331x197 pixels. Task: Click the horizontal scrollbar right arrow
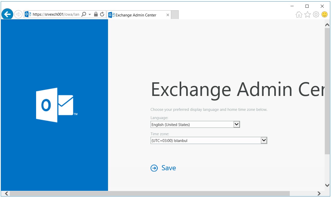click(x=319, y=193)
